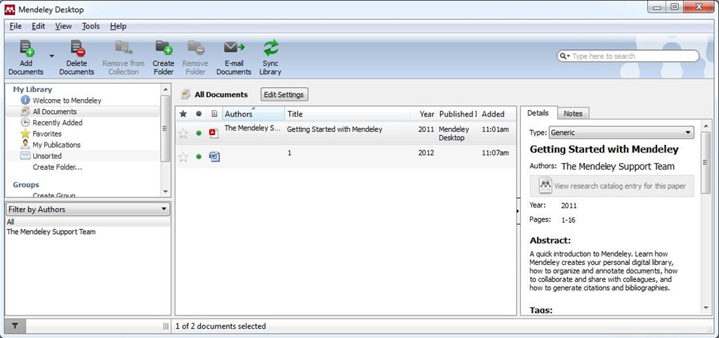719x338 pixels.
Task: Click the filter funnel icon in status bar
Action: [x=15, y=326]
